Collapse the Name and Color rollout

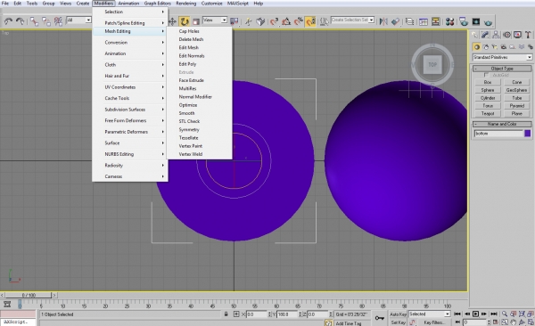(x=502, y=124)
